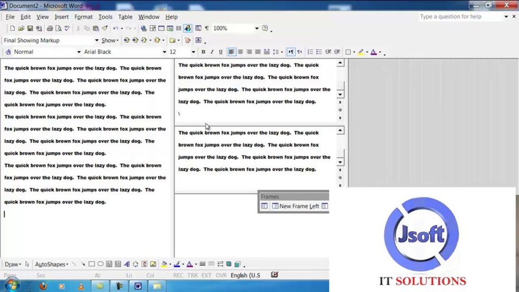Click scroll up arrow in top right frame
Screen dimensions: 519x292
pos(340,63)
